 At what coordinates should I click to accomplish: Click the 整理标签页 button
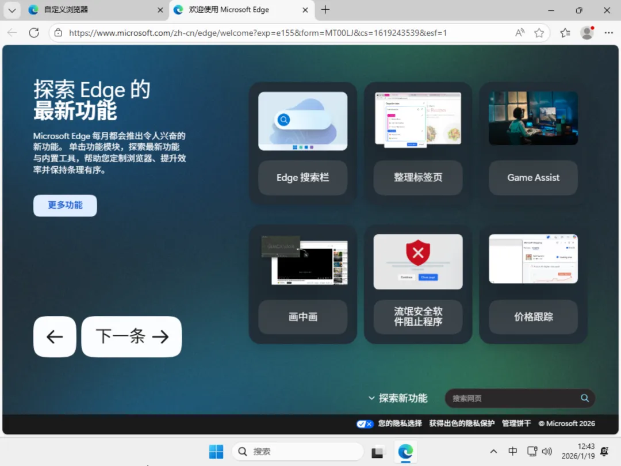pos(418,178)
